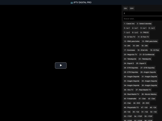
Task: Play channel 10 - El Toro TV
Action: tap(130, 37)
